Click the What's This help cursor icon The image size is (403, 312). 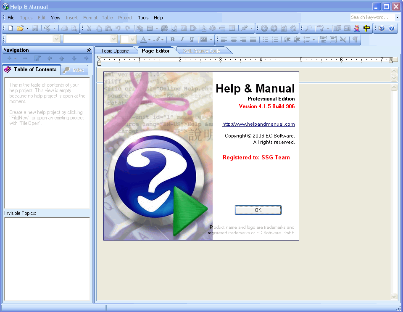382,28
